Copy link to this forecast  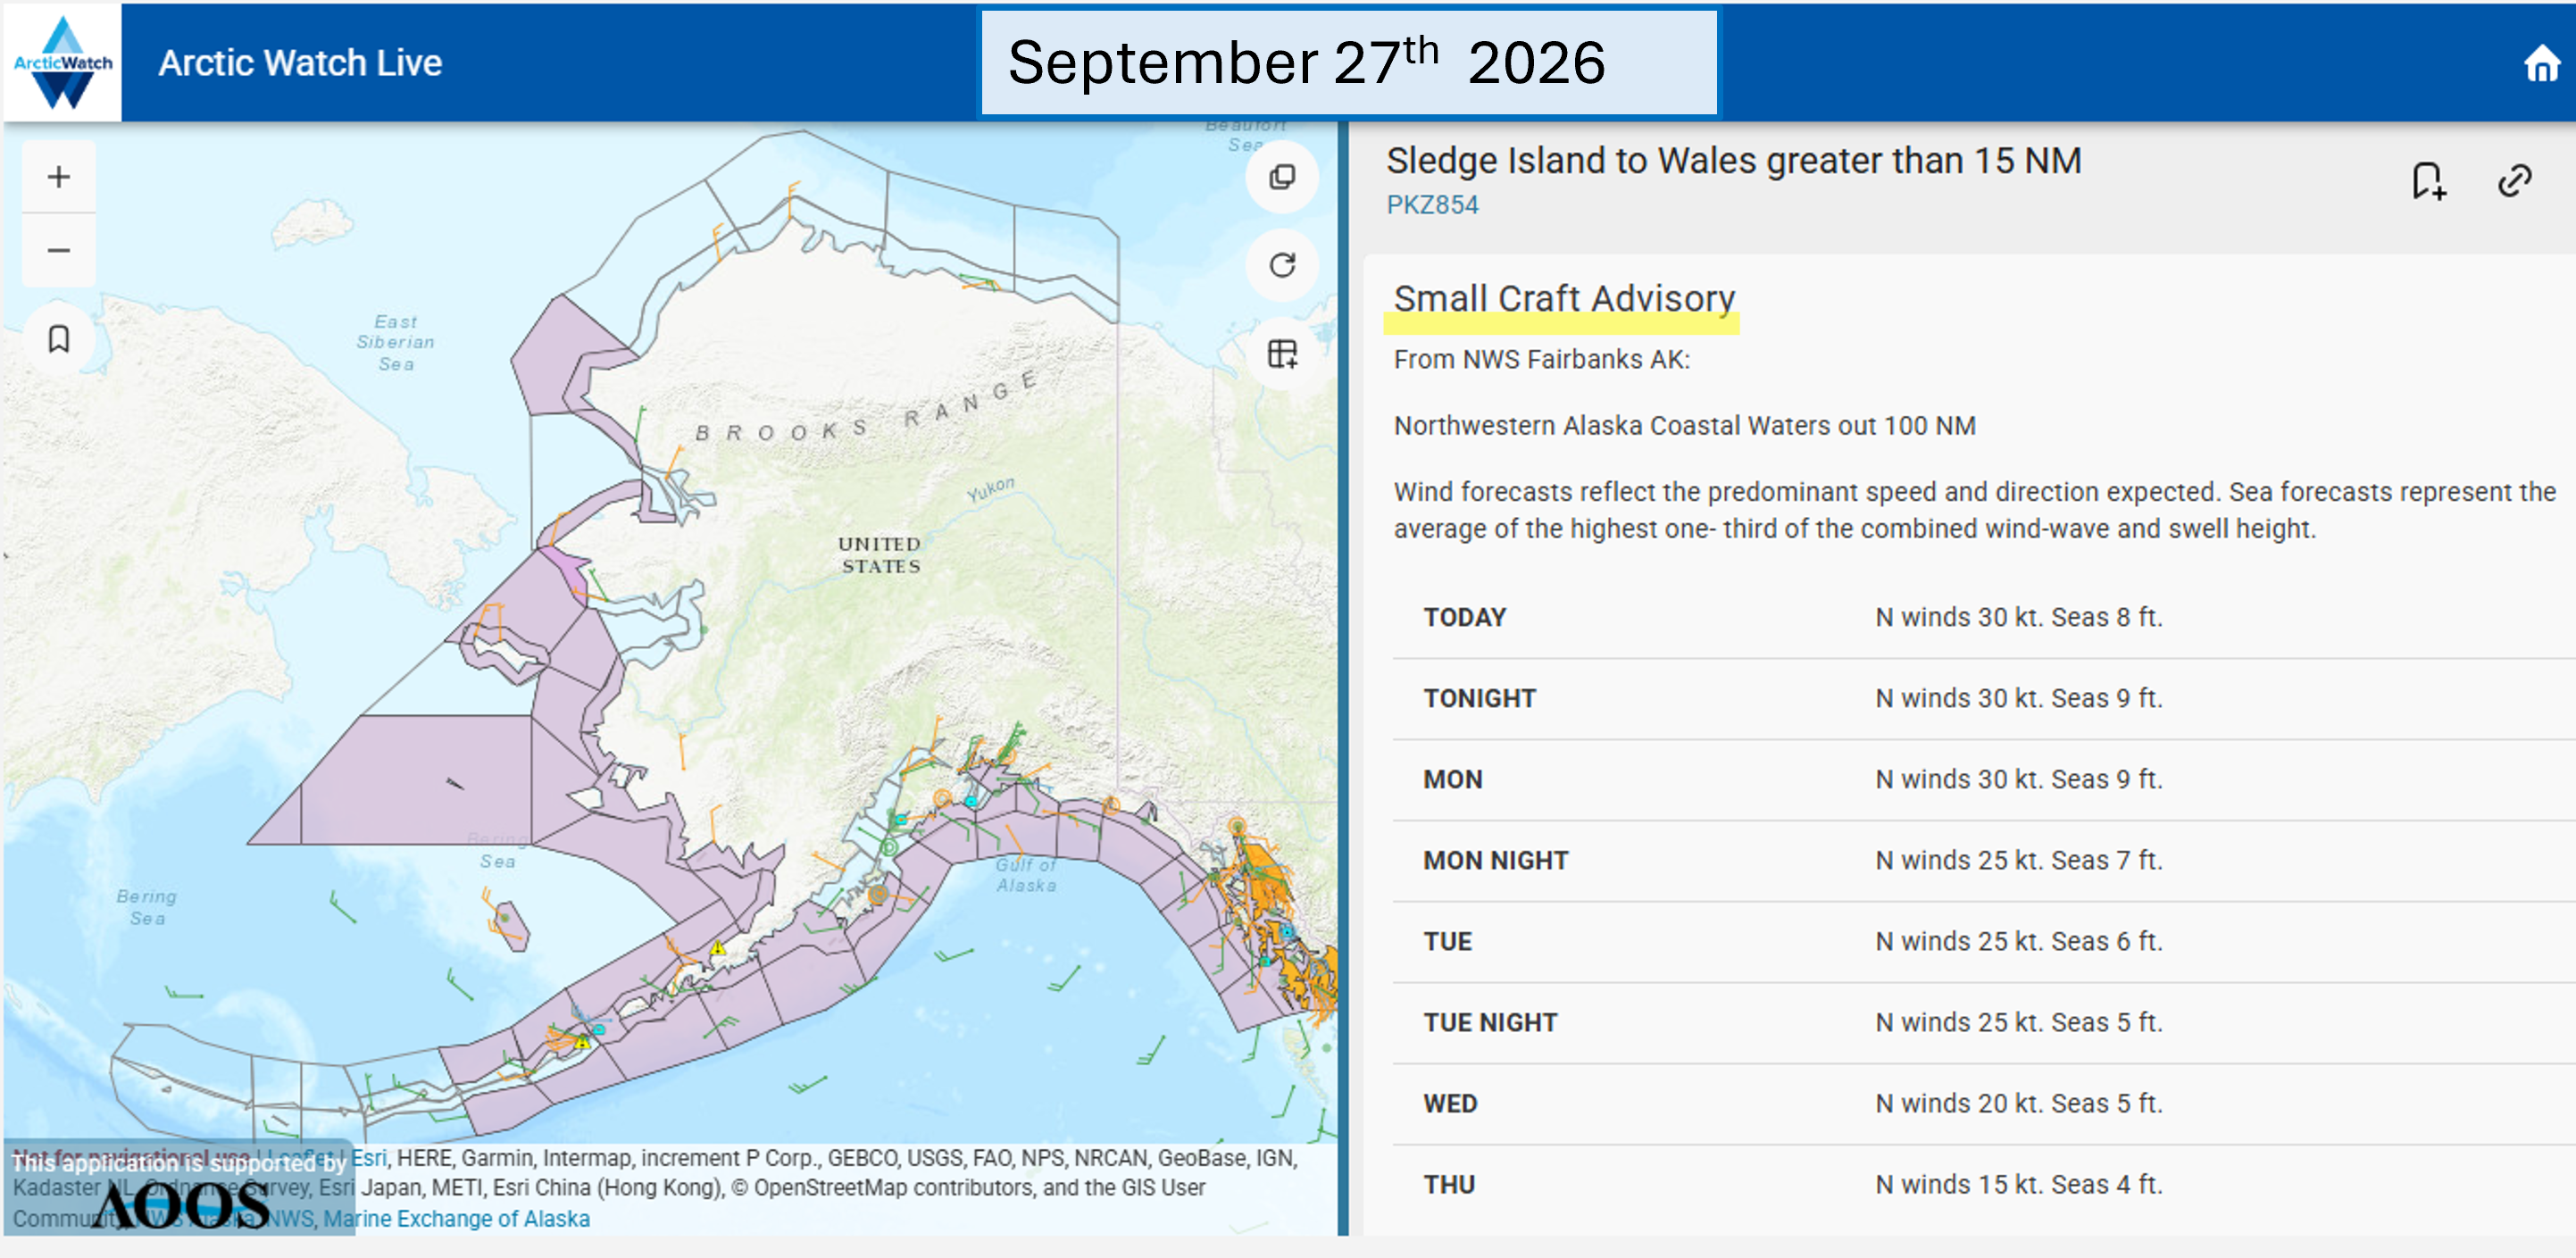point(2514,181)
